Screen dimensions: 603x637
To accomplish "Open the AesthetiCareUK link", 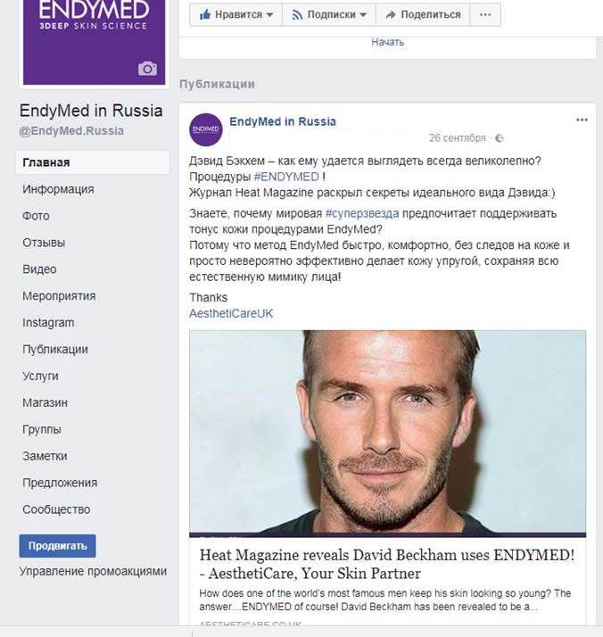I will (x=231, y=314).
